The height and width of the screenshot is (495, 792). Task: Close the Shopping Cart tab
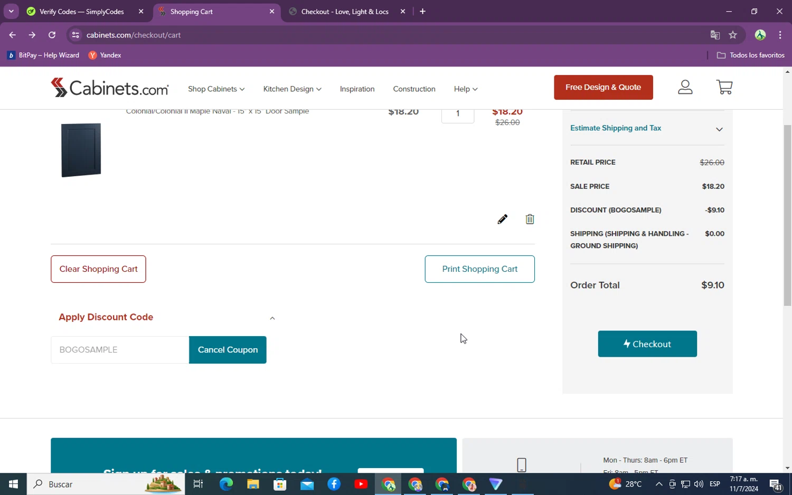point(272,11)
